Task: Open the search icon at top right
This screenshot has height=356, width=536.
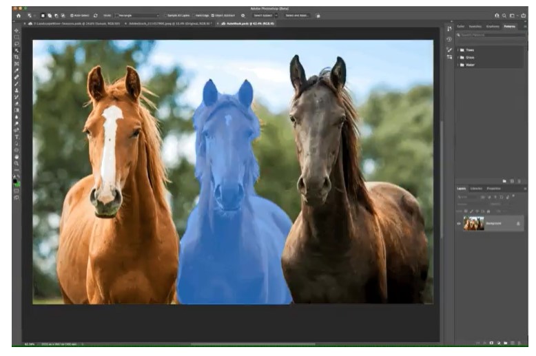Action: click(x=504, y=16)
